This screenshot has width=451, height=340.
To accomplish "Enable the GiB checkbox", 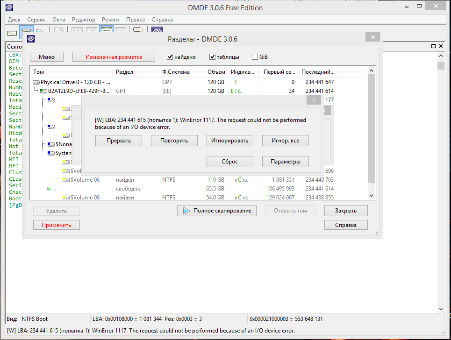I will pos(255,57).
